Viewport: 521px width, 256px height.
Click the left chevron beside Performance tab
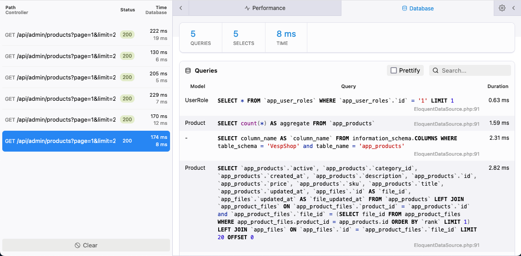pos(181,8)
